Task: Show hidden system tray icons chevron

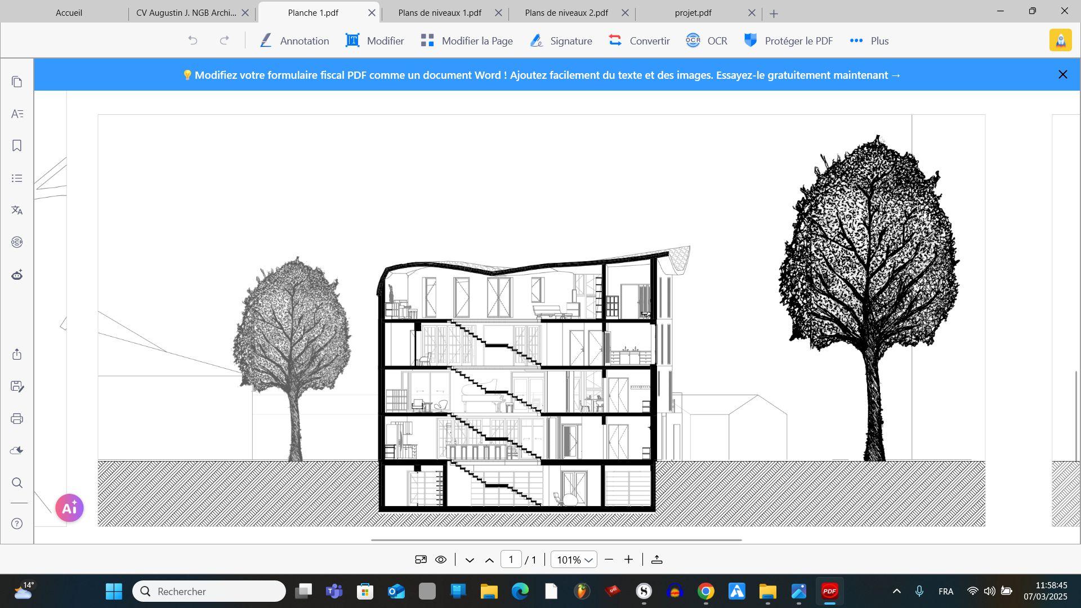Action: tap(897, 591)
